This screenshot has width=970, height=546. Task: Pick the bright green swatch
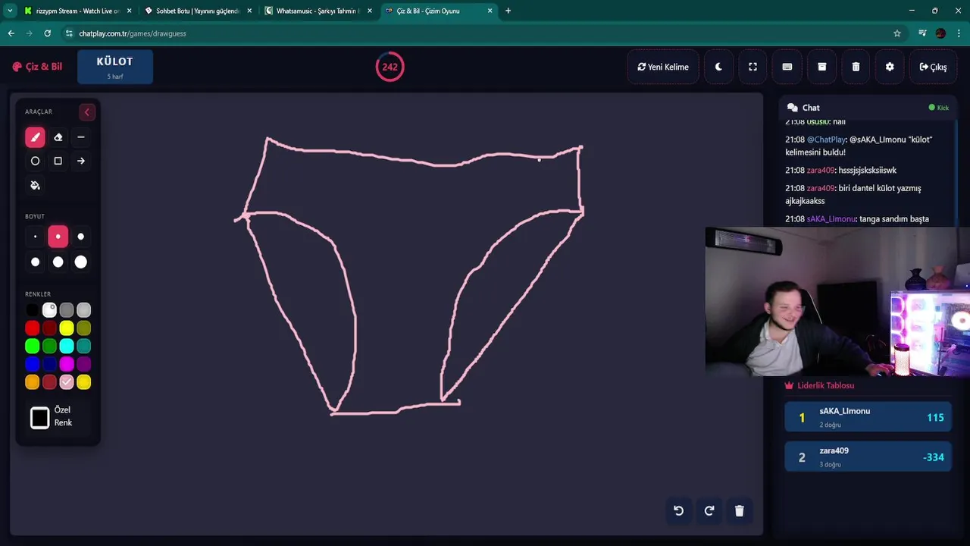pos(32,347)
